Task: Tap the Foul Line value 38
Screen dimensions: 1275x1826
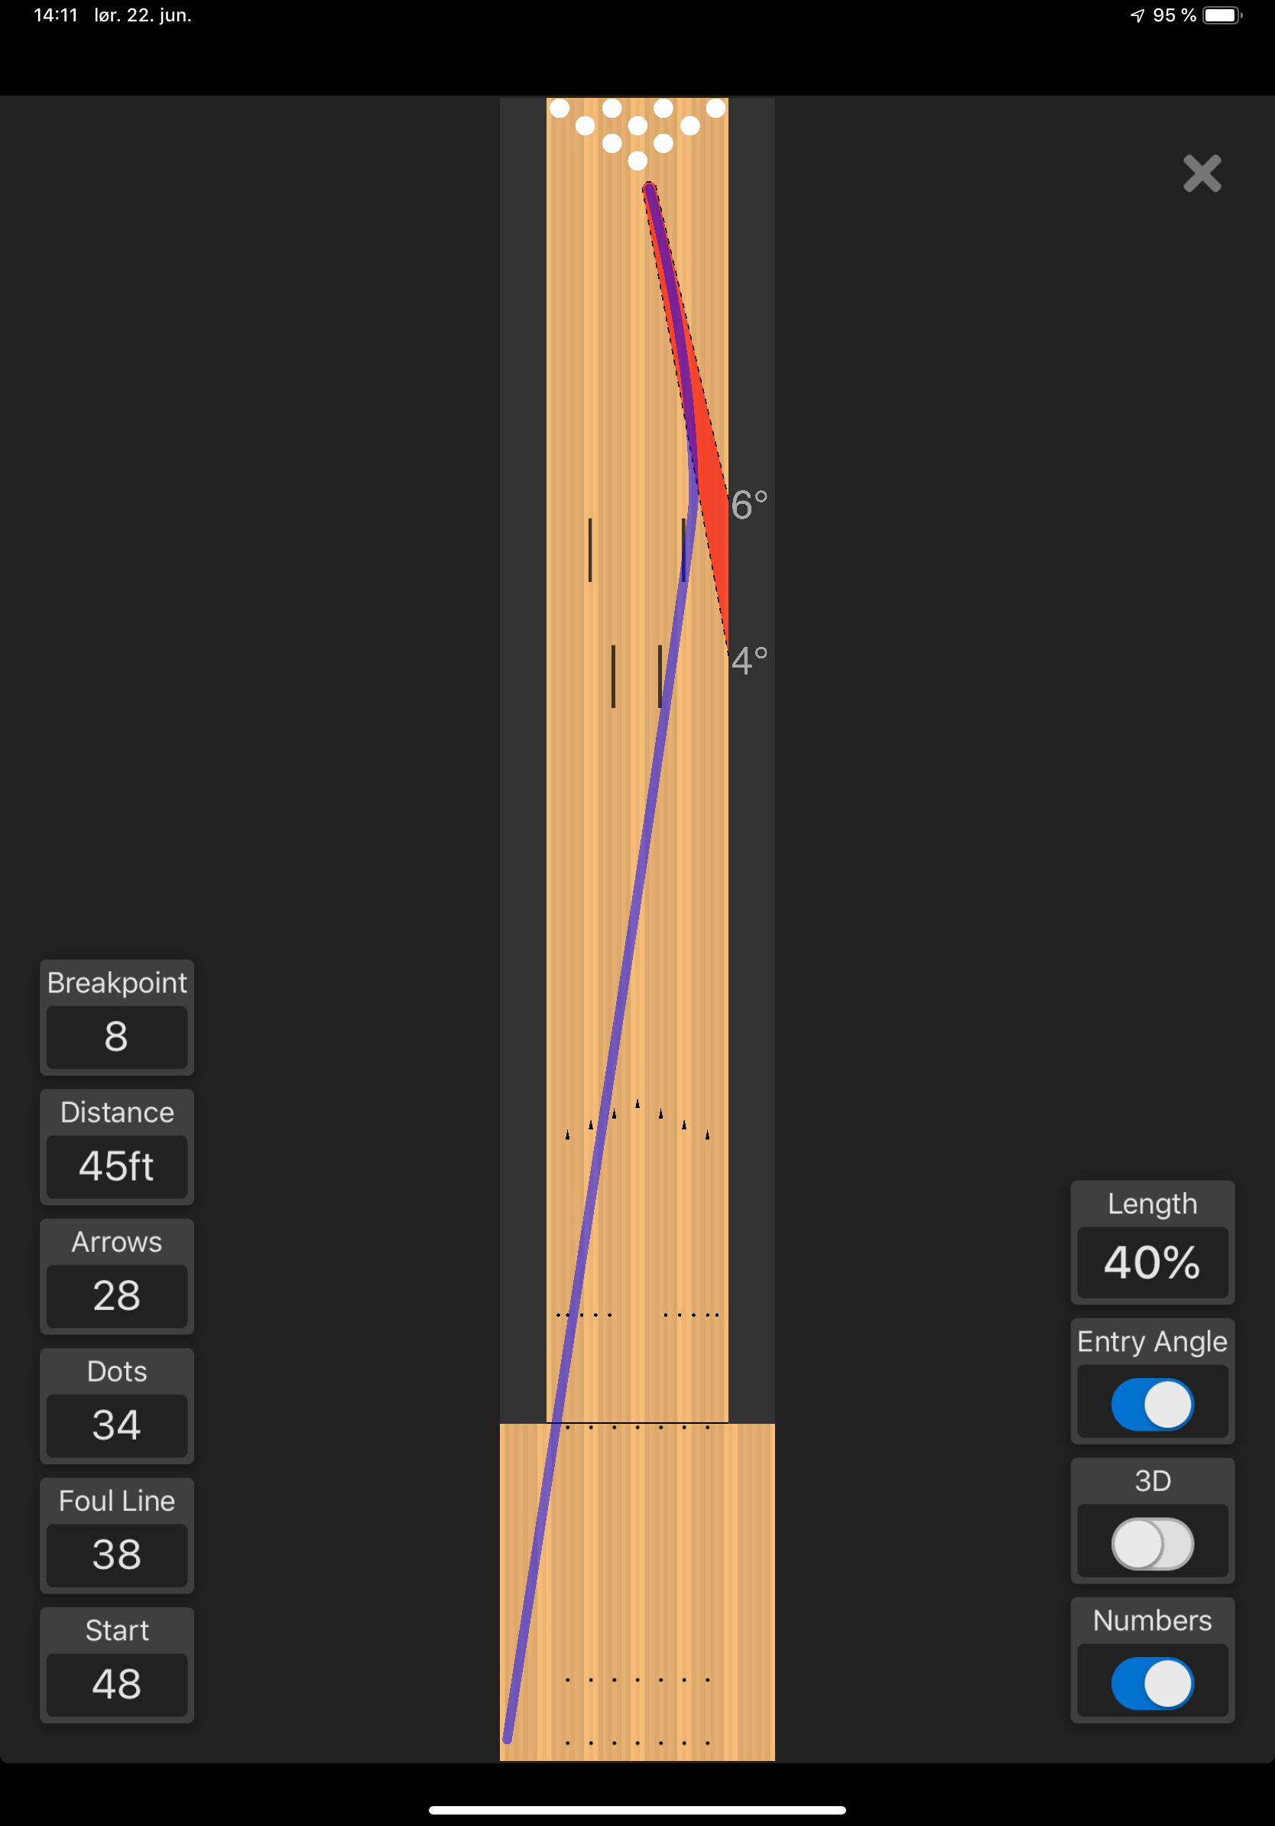Action: click(x=117, y=1555)
